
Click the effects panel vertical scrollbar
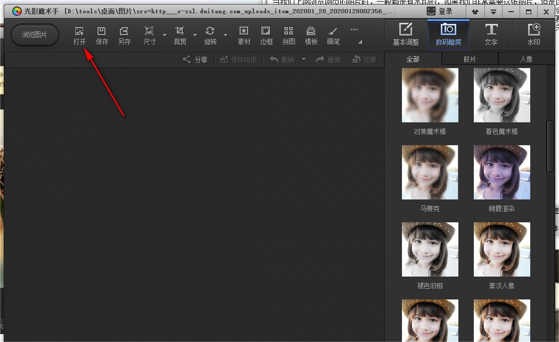click(550, 146)
